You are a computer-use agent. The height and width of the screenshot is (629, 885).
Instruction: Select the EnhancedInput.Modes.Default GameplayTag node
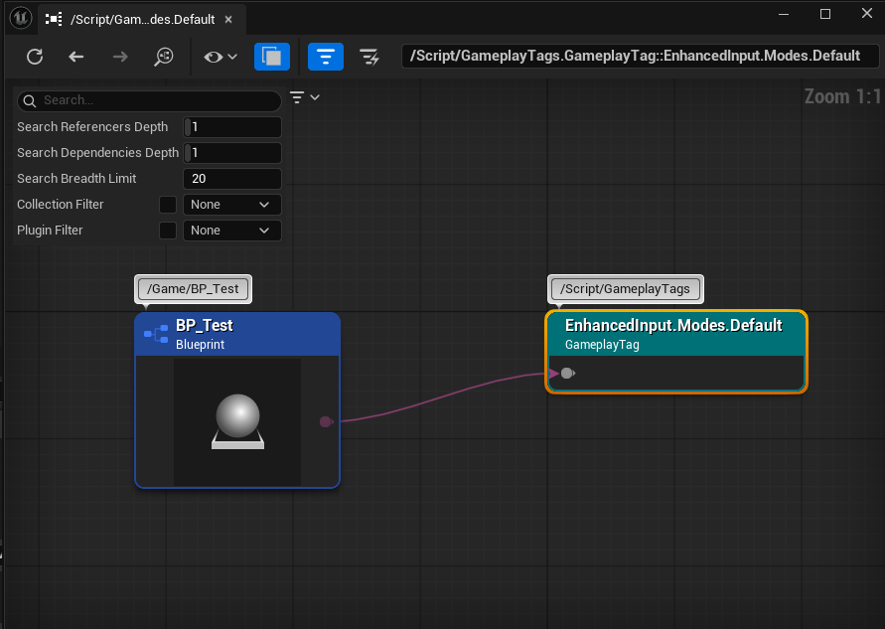(x=674, y=333)
